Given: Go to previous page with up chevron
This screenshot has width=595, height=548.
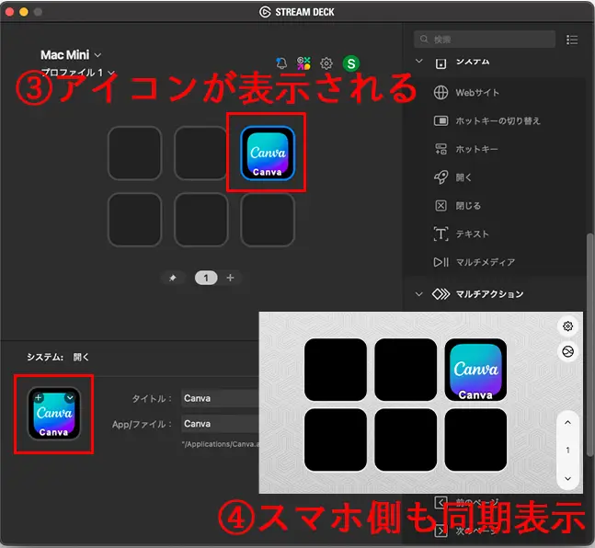Looking at the screenshot, I should [x=567, y=422].
